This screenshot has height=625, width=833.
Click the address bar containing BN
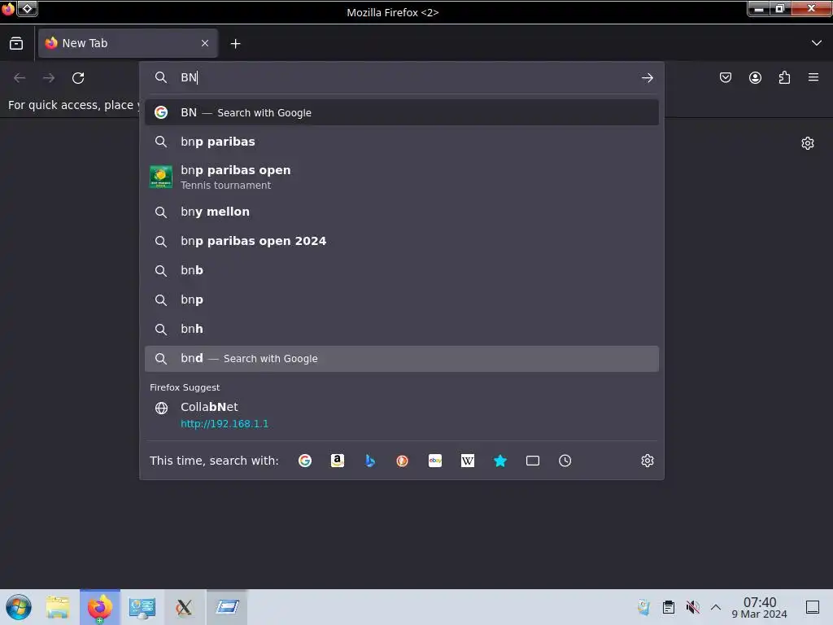[x=401, y=77]
